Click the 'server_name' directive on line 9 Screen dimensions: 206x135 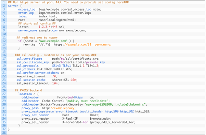27,30
